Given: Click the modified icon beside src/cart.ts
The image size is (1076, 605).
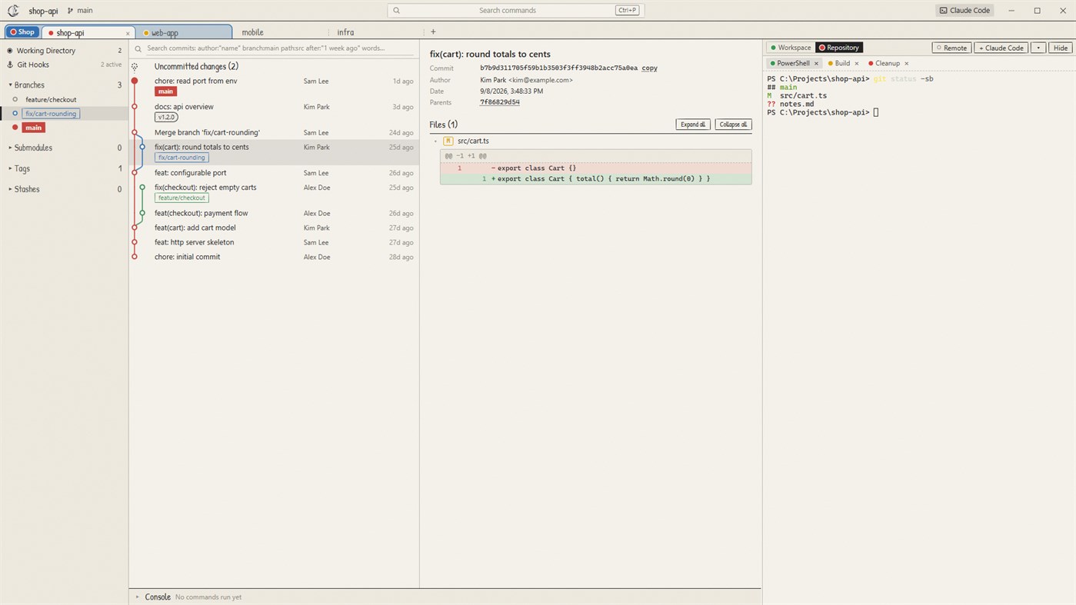Looking at the screenshot, I should (448, 141).
